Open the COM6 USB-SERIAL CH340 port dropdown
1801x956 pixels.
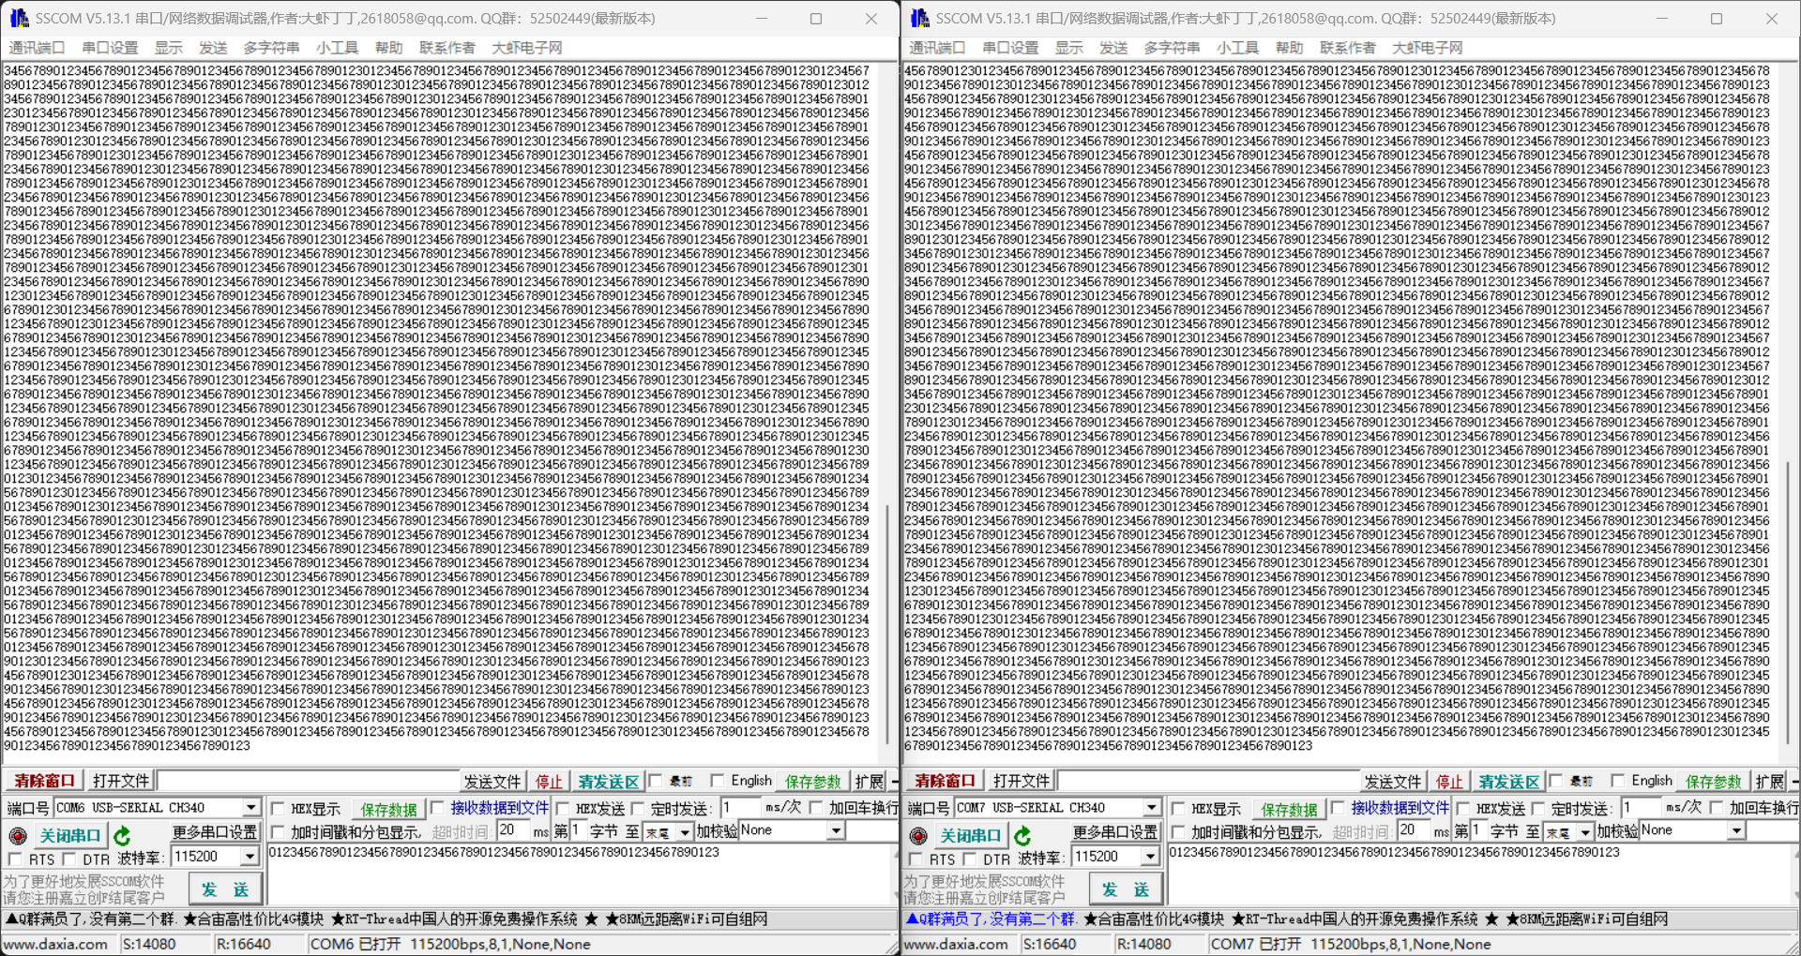[250, 808]
